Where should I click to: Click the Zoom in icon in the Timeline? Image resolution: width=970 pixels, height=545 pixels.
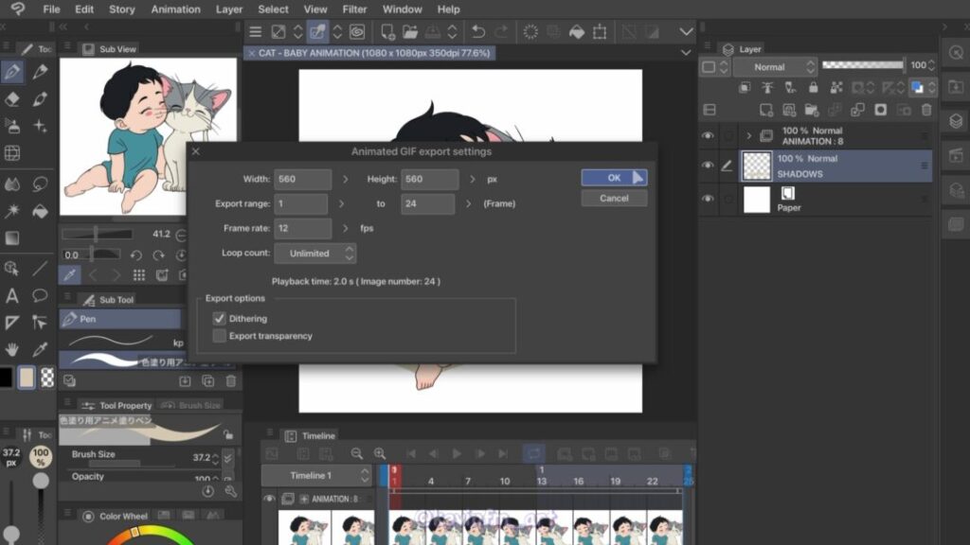(x=380, y=454)
